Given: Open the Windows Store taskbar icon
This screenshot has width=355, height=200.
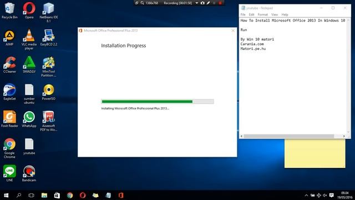Looking at the screenshot, I should (x=57, y=195).
